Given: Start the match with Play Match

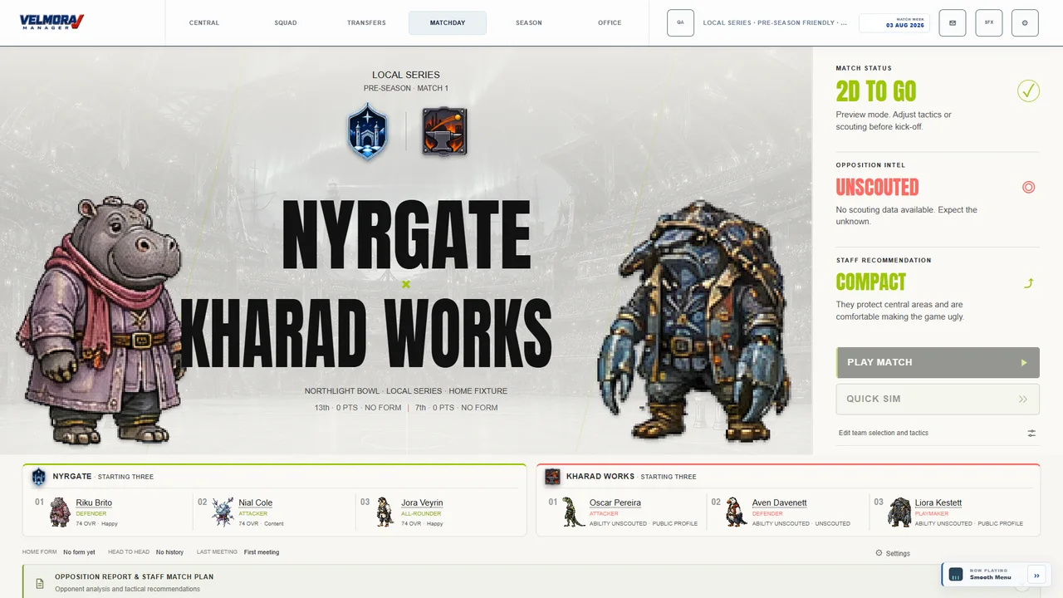Looking at the screenshot, I should (938, 362).
